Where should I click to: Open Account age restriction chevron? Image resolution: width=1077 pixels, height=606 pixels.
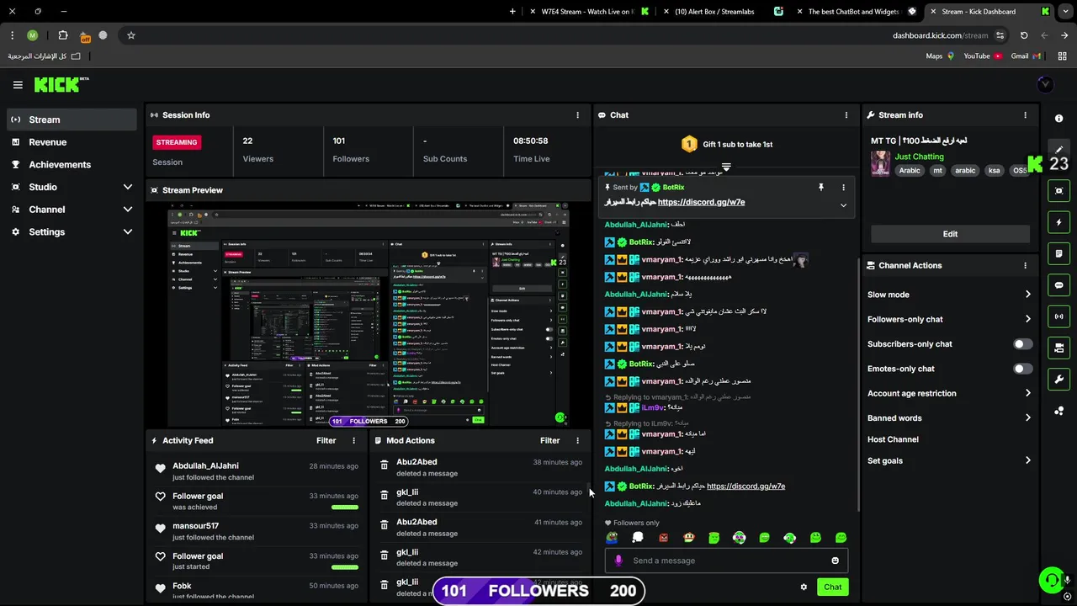tap(1027, 393)
